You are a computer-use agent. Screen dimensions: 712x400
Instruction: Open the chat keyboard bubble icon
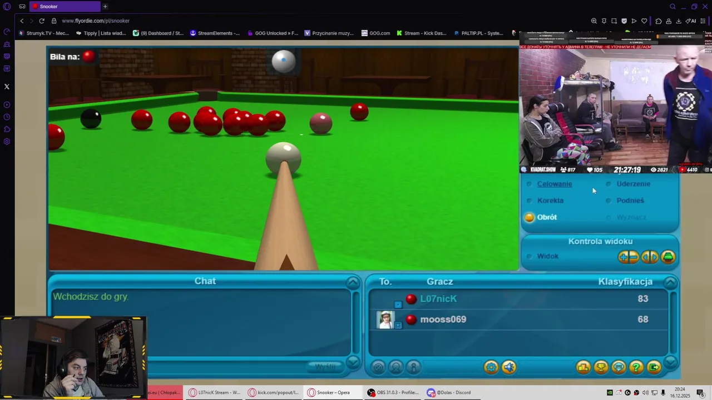pyautogui.click(x=619, y=367)
